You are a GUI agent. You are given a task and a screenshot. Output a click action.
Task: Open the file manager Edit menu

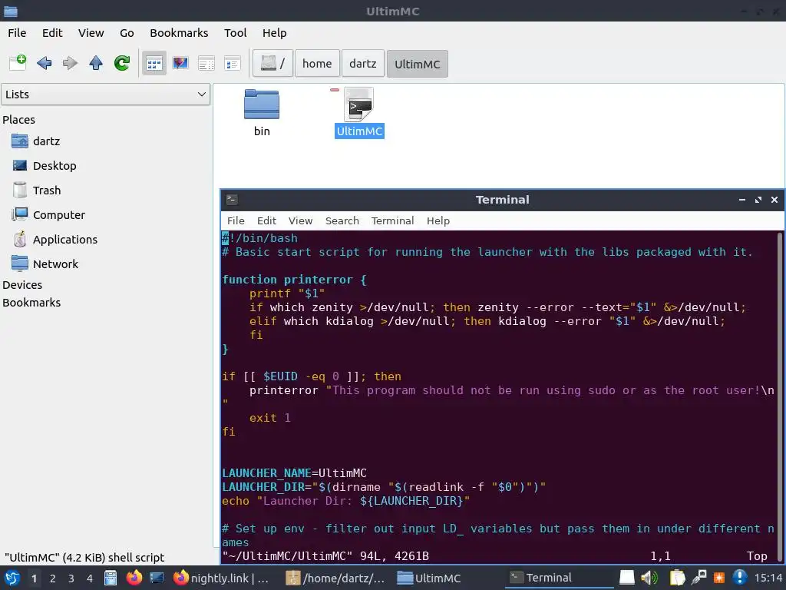[x=52, y=33]
